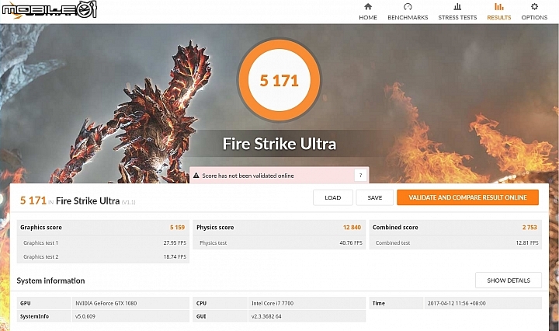Click the CPU value Intel Core i7 7700

tap(273, 303)
